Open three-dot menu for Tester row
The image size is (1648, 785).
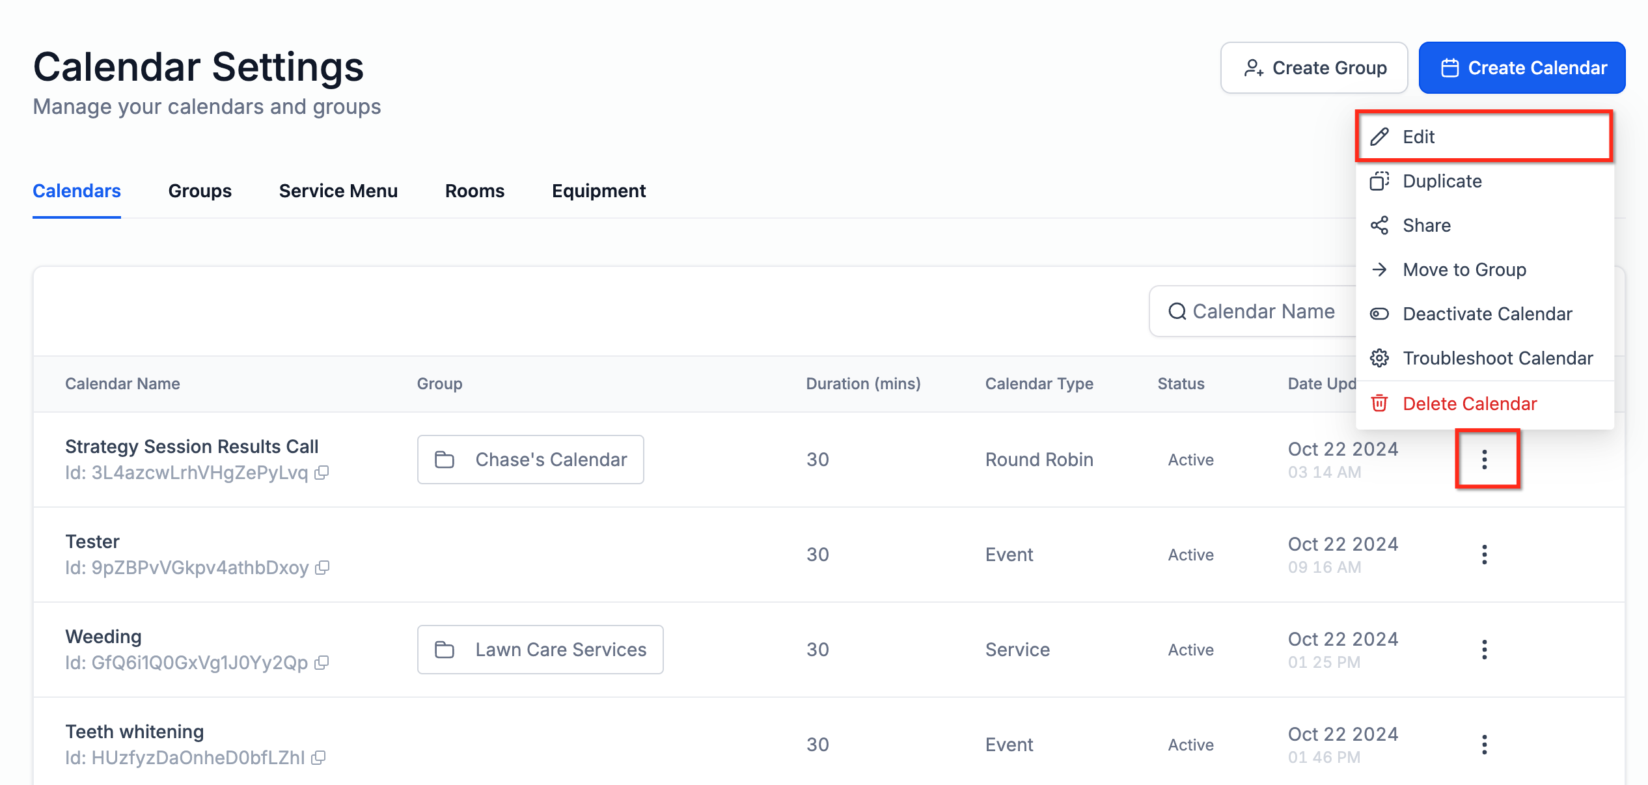pos(1484,555)
